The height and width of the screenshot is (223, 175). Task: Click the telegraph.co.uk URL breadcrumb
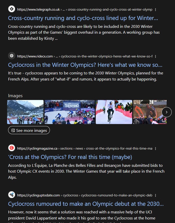38,10
